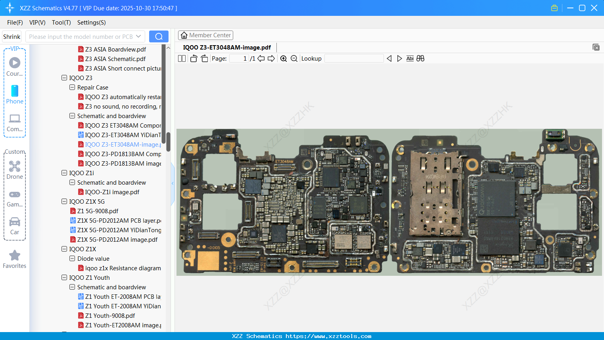Collapse the IQOO Z3 tree node

[x=64, y=78]
